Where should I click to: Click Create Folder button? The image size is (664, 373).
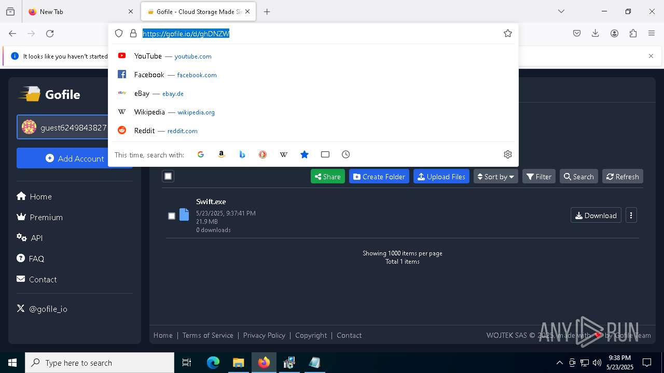pyautogui.click(x=379, y=177)
